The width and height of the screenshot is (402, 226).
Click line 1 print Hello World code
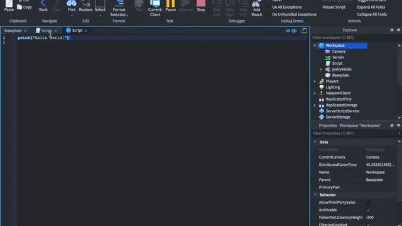click(x=43, y=38)
